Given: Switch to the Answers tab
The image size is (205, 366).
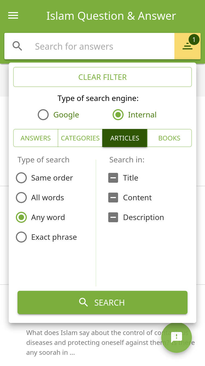Looking at the screenshot, I should pyautogui.click(x=36, y=138).
